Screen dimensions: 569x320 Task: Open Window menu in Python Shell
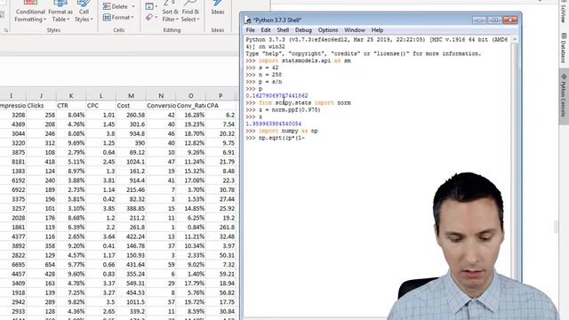coord(355,30)
